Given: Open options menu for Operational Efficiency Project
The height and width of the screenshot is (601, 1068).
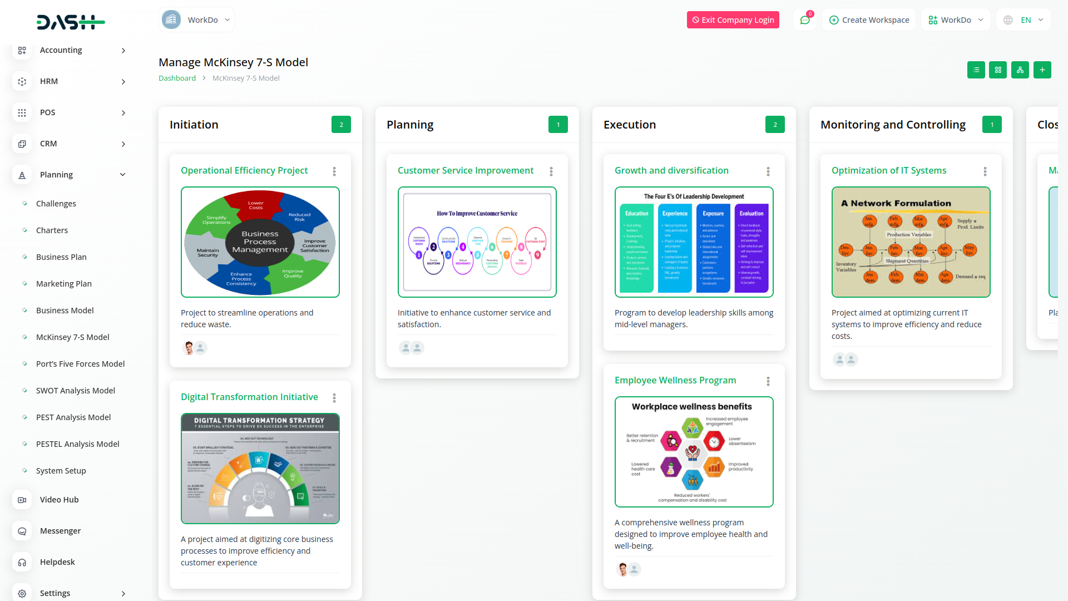Looking at the screenshot, I should (334, 171).
